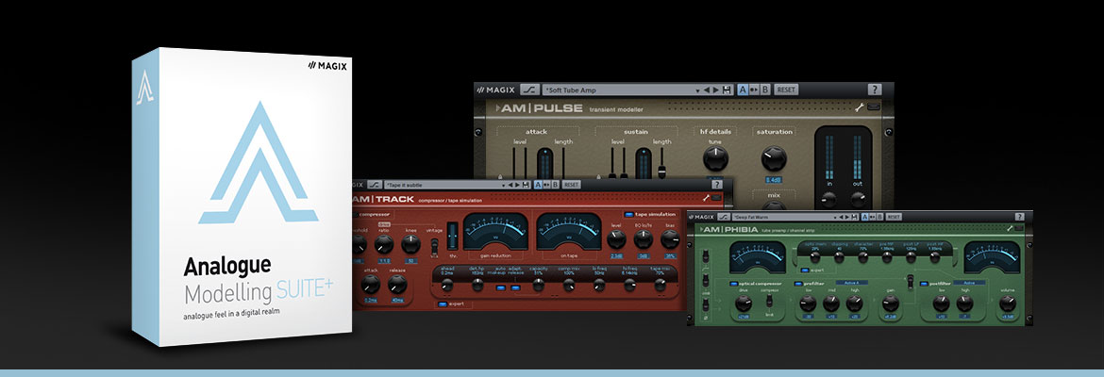
Task: Open AM Track wrench settings
Action: point(706,198)
